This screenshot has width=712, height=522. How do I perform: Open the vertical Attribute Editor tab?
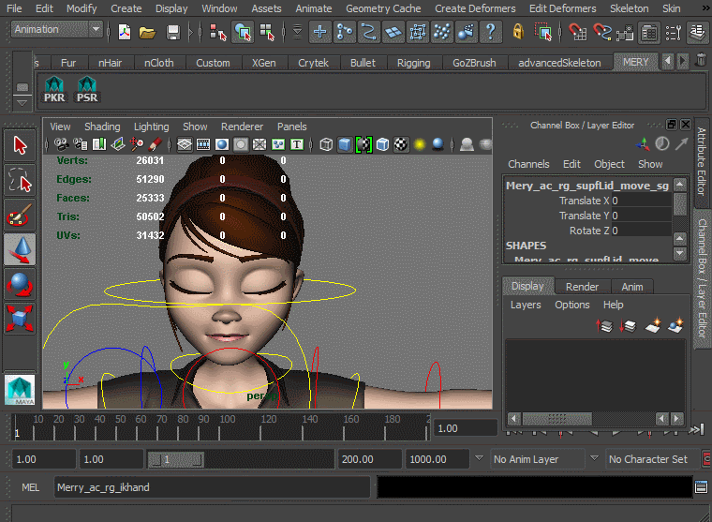pos(701,161)
